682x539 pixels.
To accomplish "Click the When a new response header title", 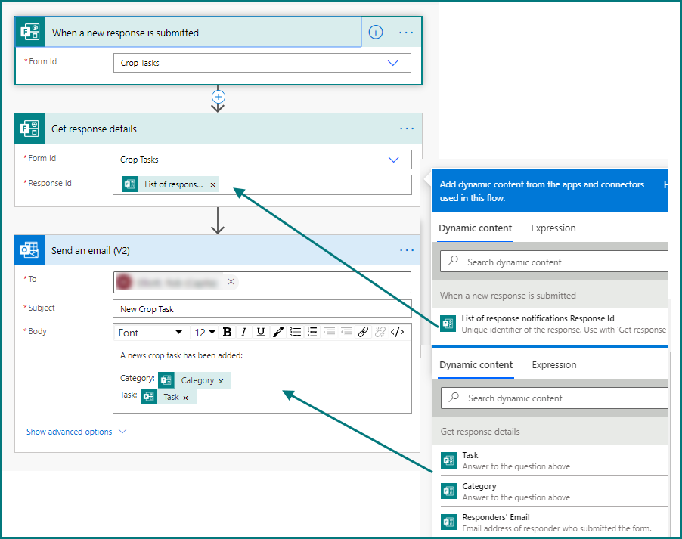I will [x=126, y=33].
